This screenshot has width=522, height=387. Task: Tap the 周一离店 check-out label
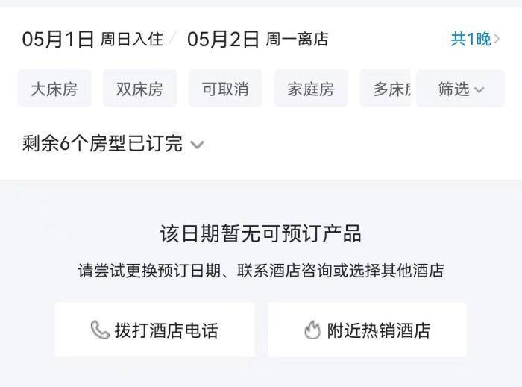click(x=297, y=39)
